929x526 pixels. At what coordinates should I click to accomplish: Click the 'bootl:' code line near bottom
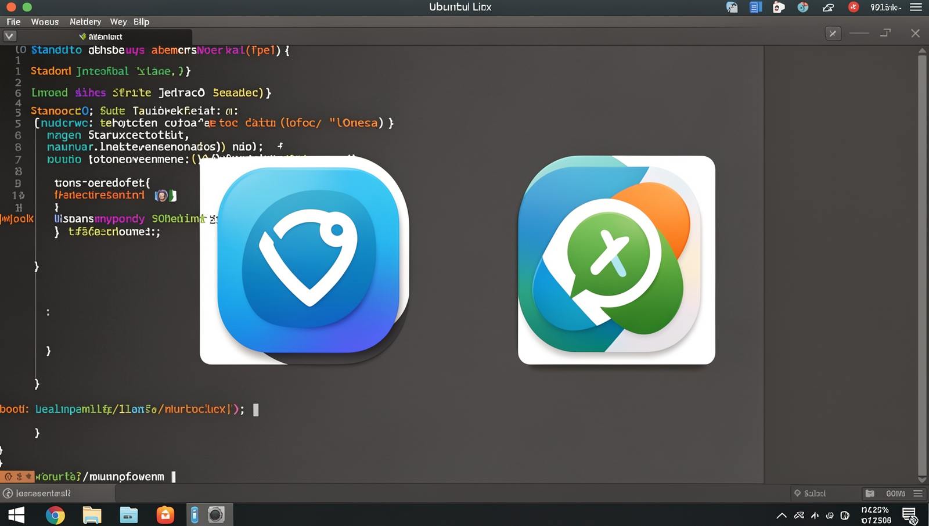122,409
